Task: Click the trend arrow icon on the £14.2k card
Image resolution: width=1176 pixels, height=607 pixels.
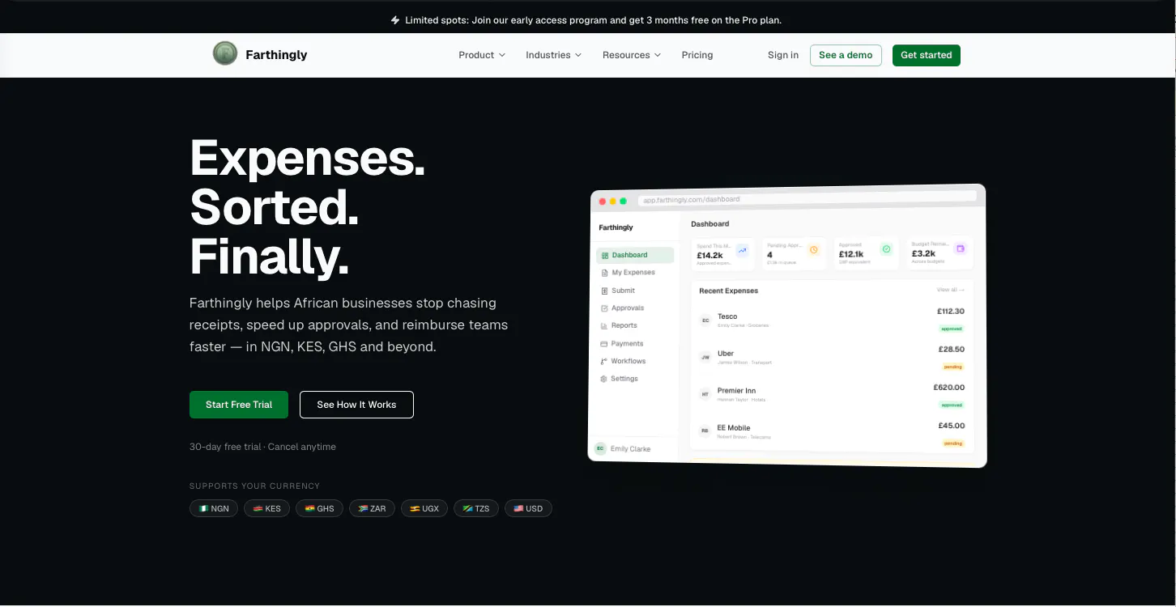Action: pyautogui.click(x=743, y=252)
